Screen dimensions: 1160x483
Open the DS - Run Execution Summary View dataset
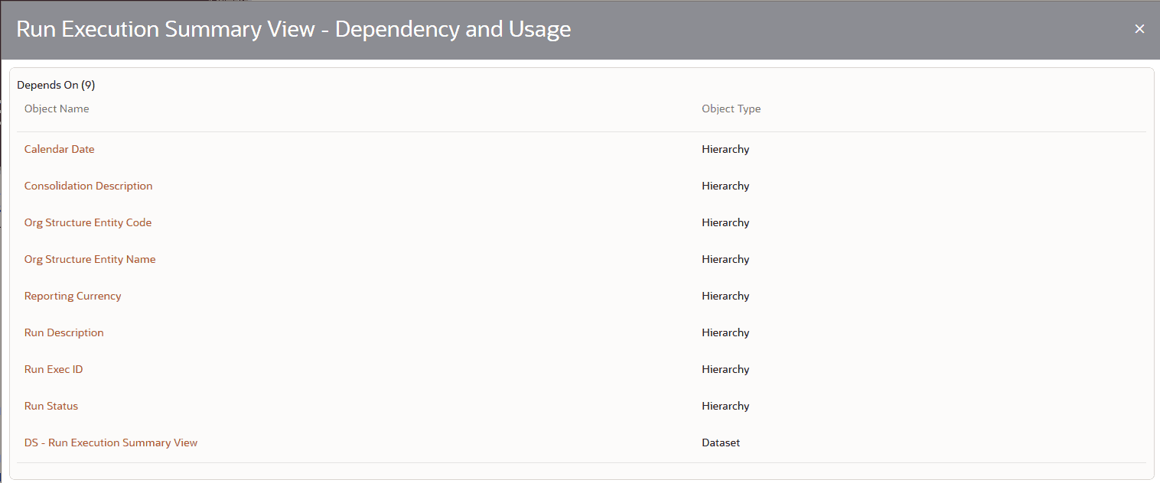[110, 442]
